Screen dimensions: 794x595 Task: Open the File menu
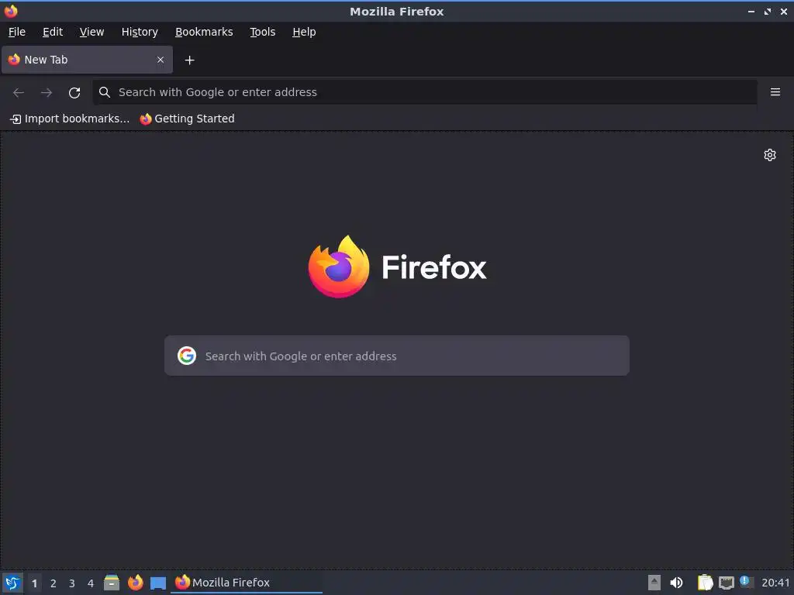point(17,32)
